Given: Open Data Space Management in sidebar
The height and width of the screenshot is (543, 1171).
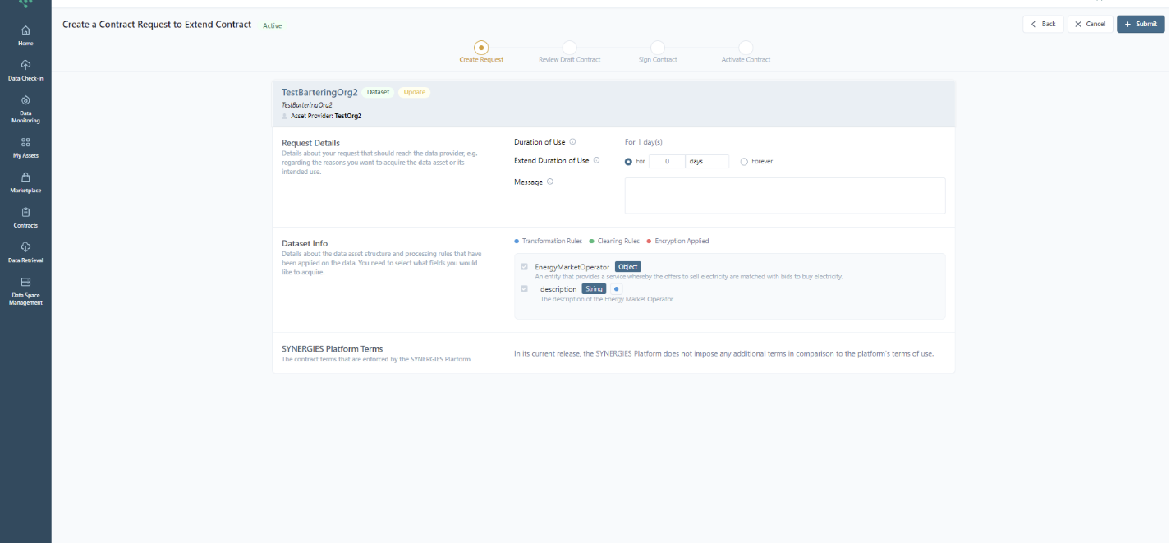Looking at the screenshot, I should tap(25, 291).
